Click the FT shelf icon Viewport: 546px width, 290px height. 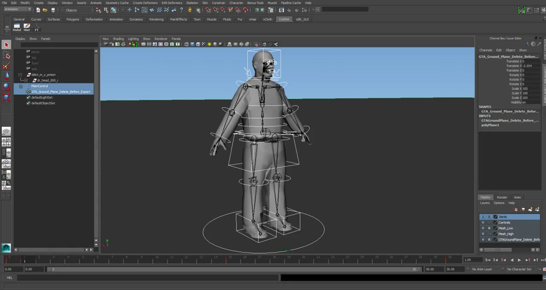(37, 27)
